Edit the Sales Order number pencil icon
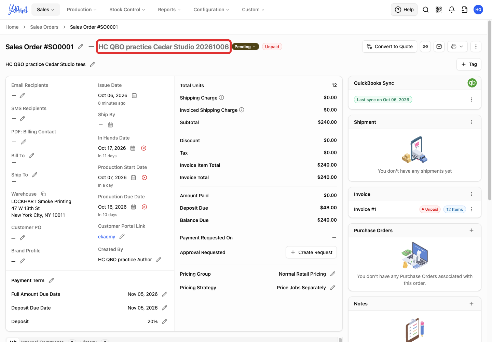Viewport: 492px width, 342px height. 81,47
